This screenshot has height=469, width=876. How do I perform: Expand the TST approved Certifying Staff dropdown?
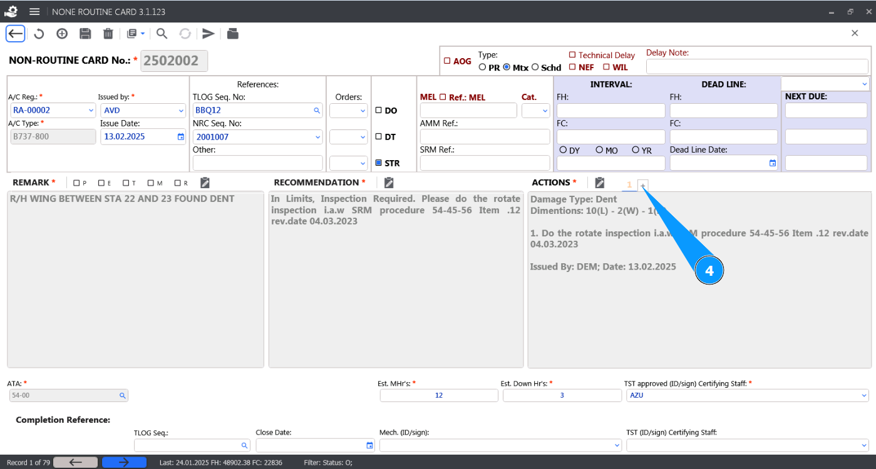pyautogui.click(x=864, y=395)
